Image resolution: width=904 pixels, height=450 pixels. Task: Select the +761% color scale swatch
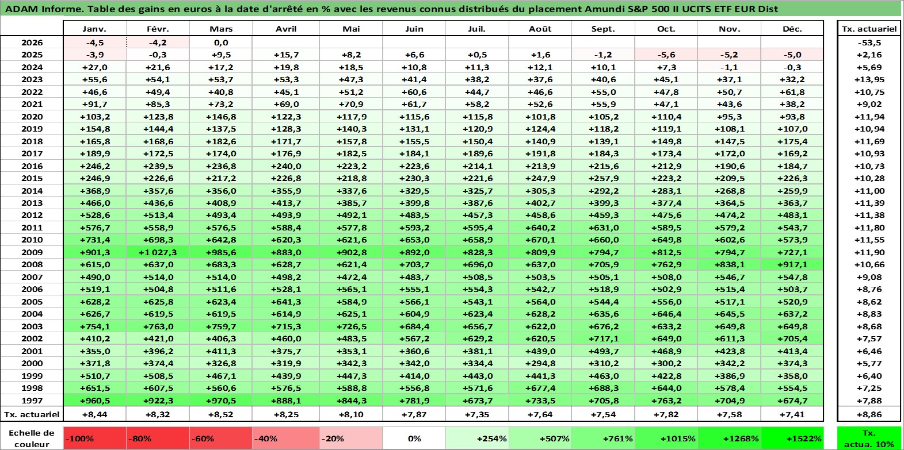[x=603, y=438]
